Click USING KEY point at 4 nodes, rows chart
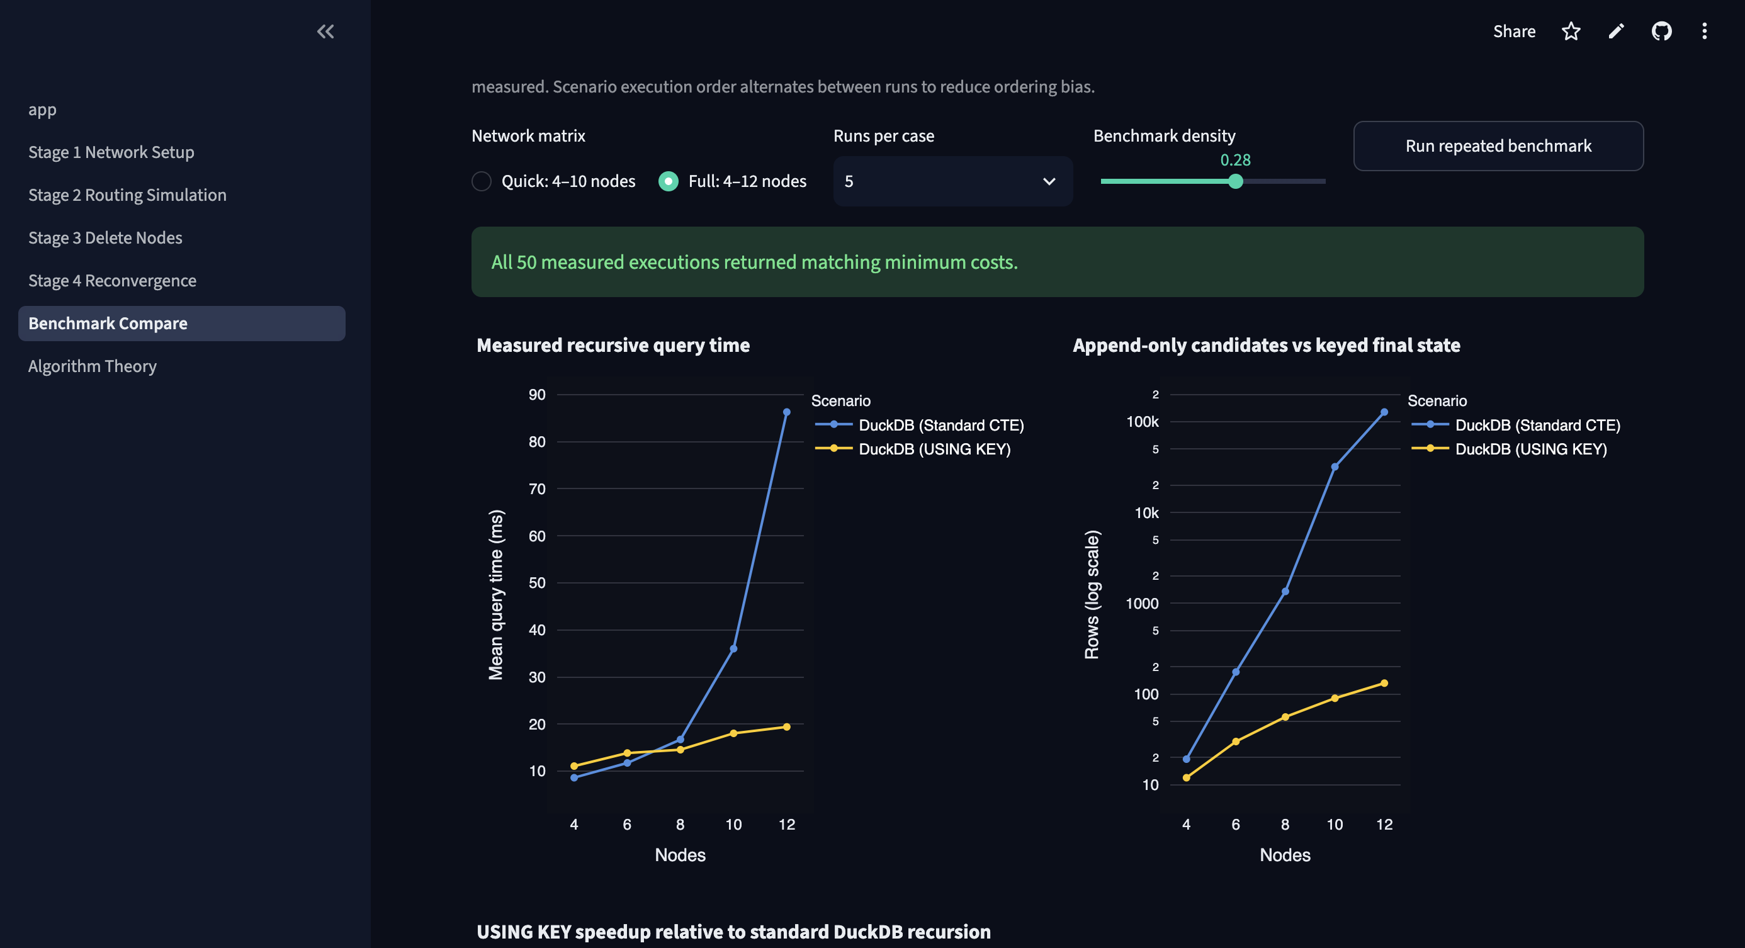Viewport: 1745px width, 948px height. (1186, 777)
